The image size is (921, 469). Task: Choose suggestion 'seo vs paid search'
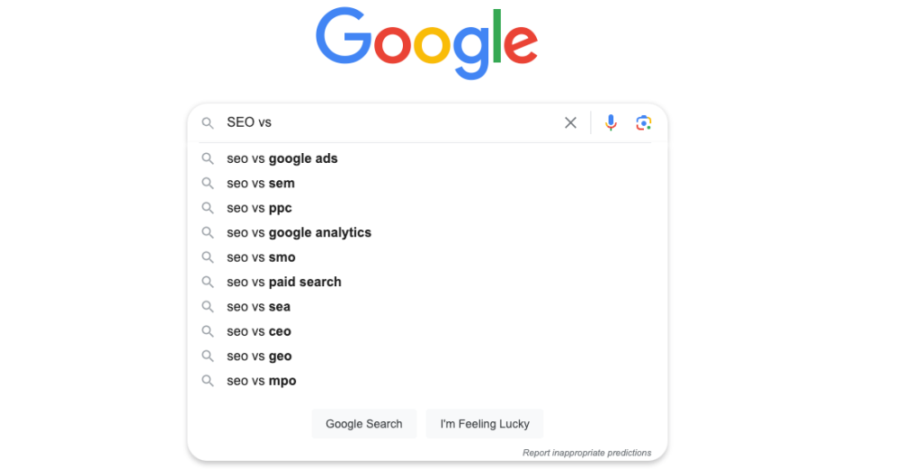pos(427,282)
